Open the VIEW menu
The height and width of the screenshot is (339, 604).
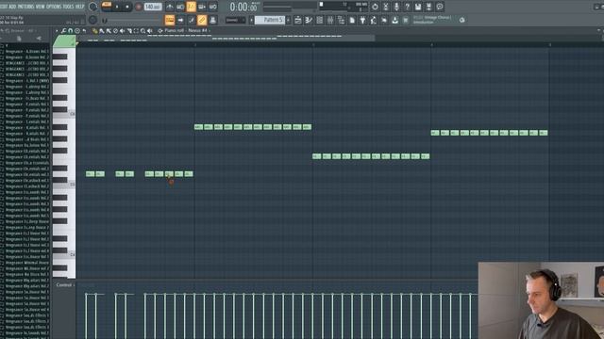[x=40, y=7]
